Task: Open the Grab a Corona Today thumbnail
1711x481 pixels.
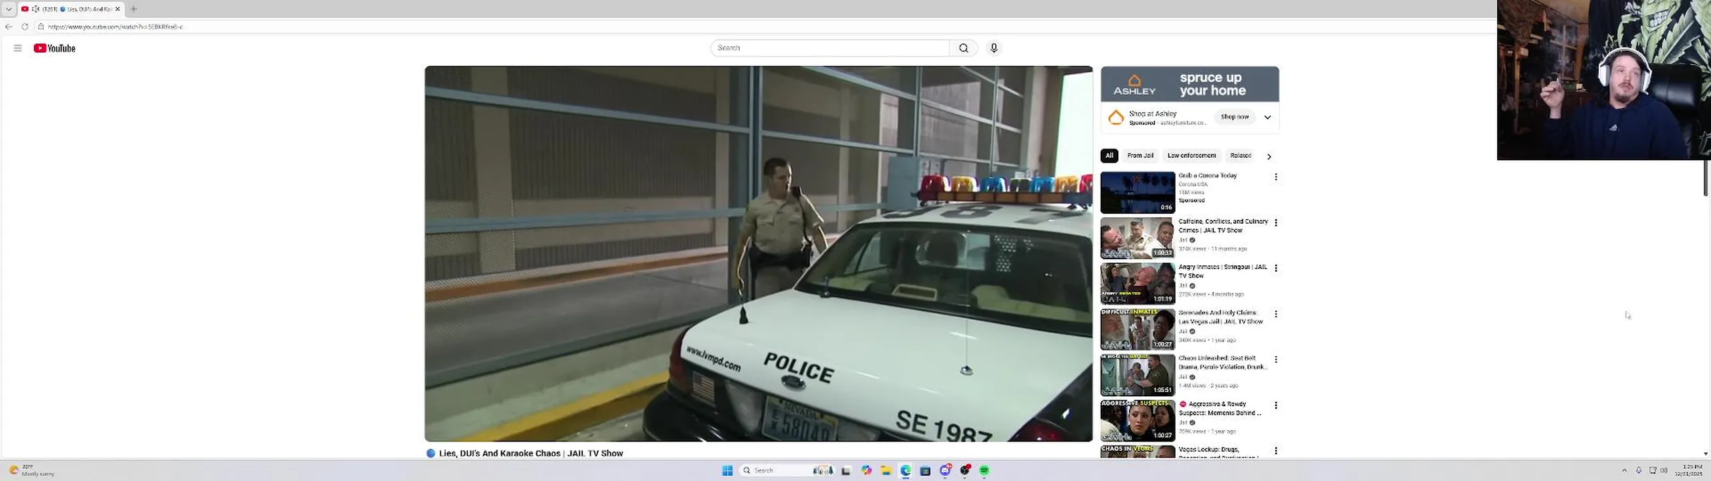Action: pos(1138,192)
